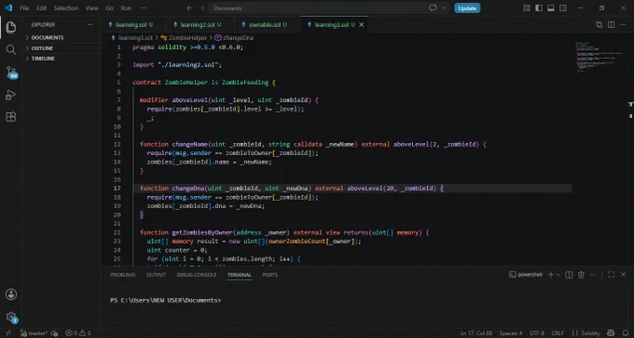634x338 pixels.
Task: Kill the terminal with trash icon
Action: tap(581, 275)
